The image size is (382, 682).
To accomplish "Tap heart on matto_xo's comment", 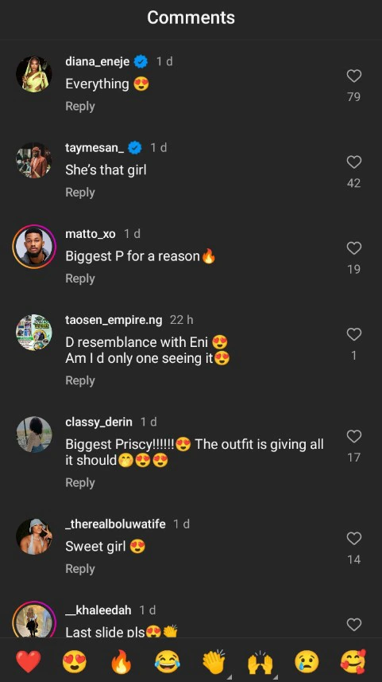I will [x=353, y=248].
